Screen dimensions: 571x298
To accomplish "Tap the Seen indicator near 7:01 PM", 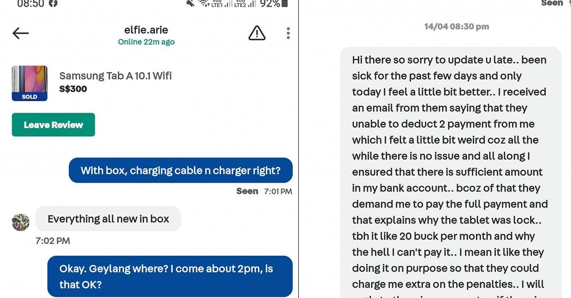I will click(247, 191).
